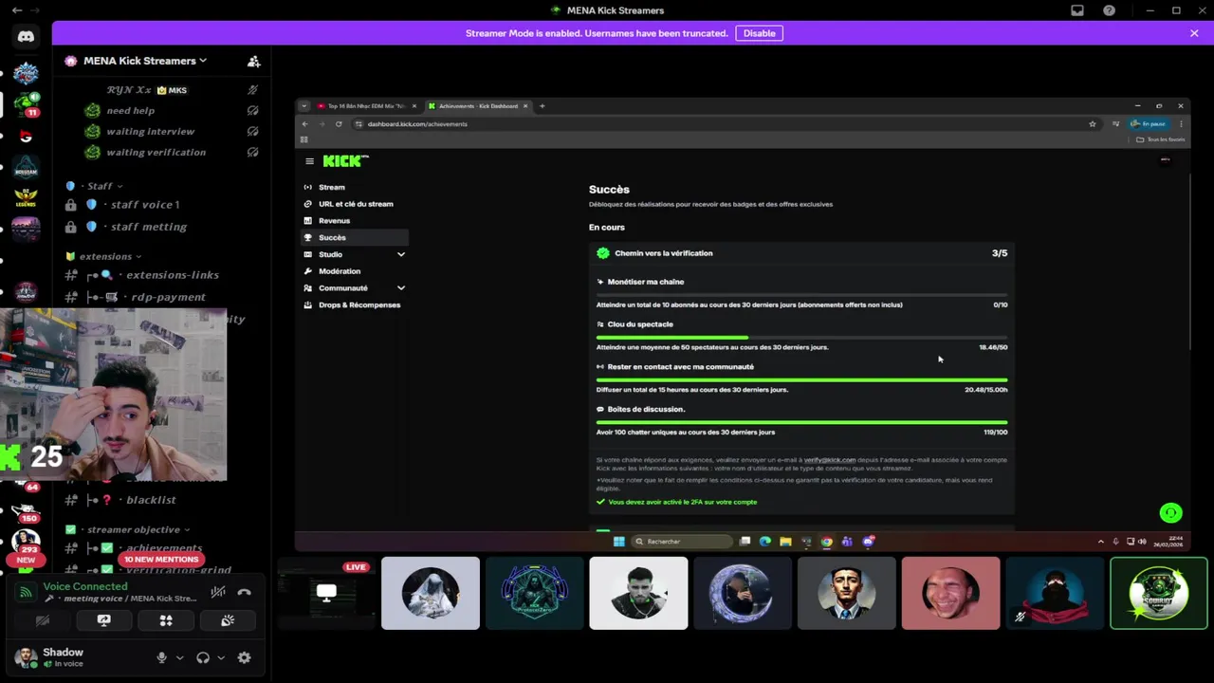1214x683 pixels.
Task: Open the soundboard in voice panel
Action: click(228, 620)
